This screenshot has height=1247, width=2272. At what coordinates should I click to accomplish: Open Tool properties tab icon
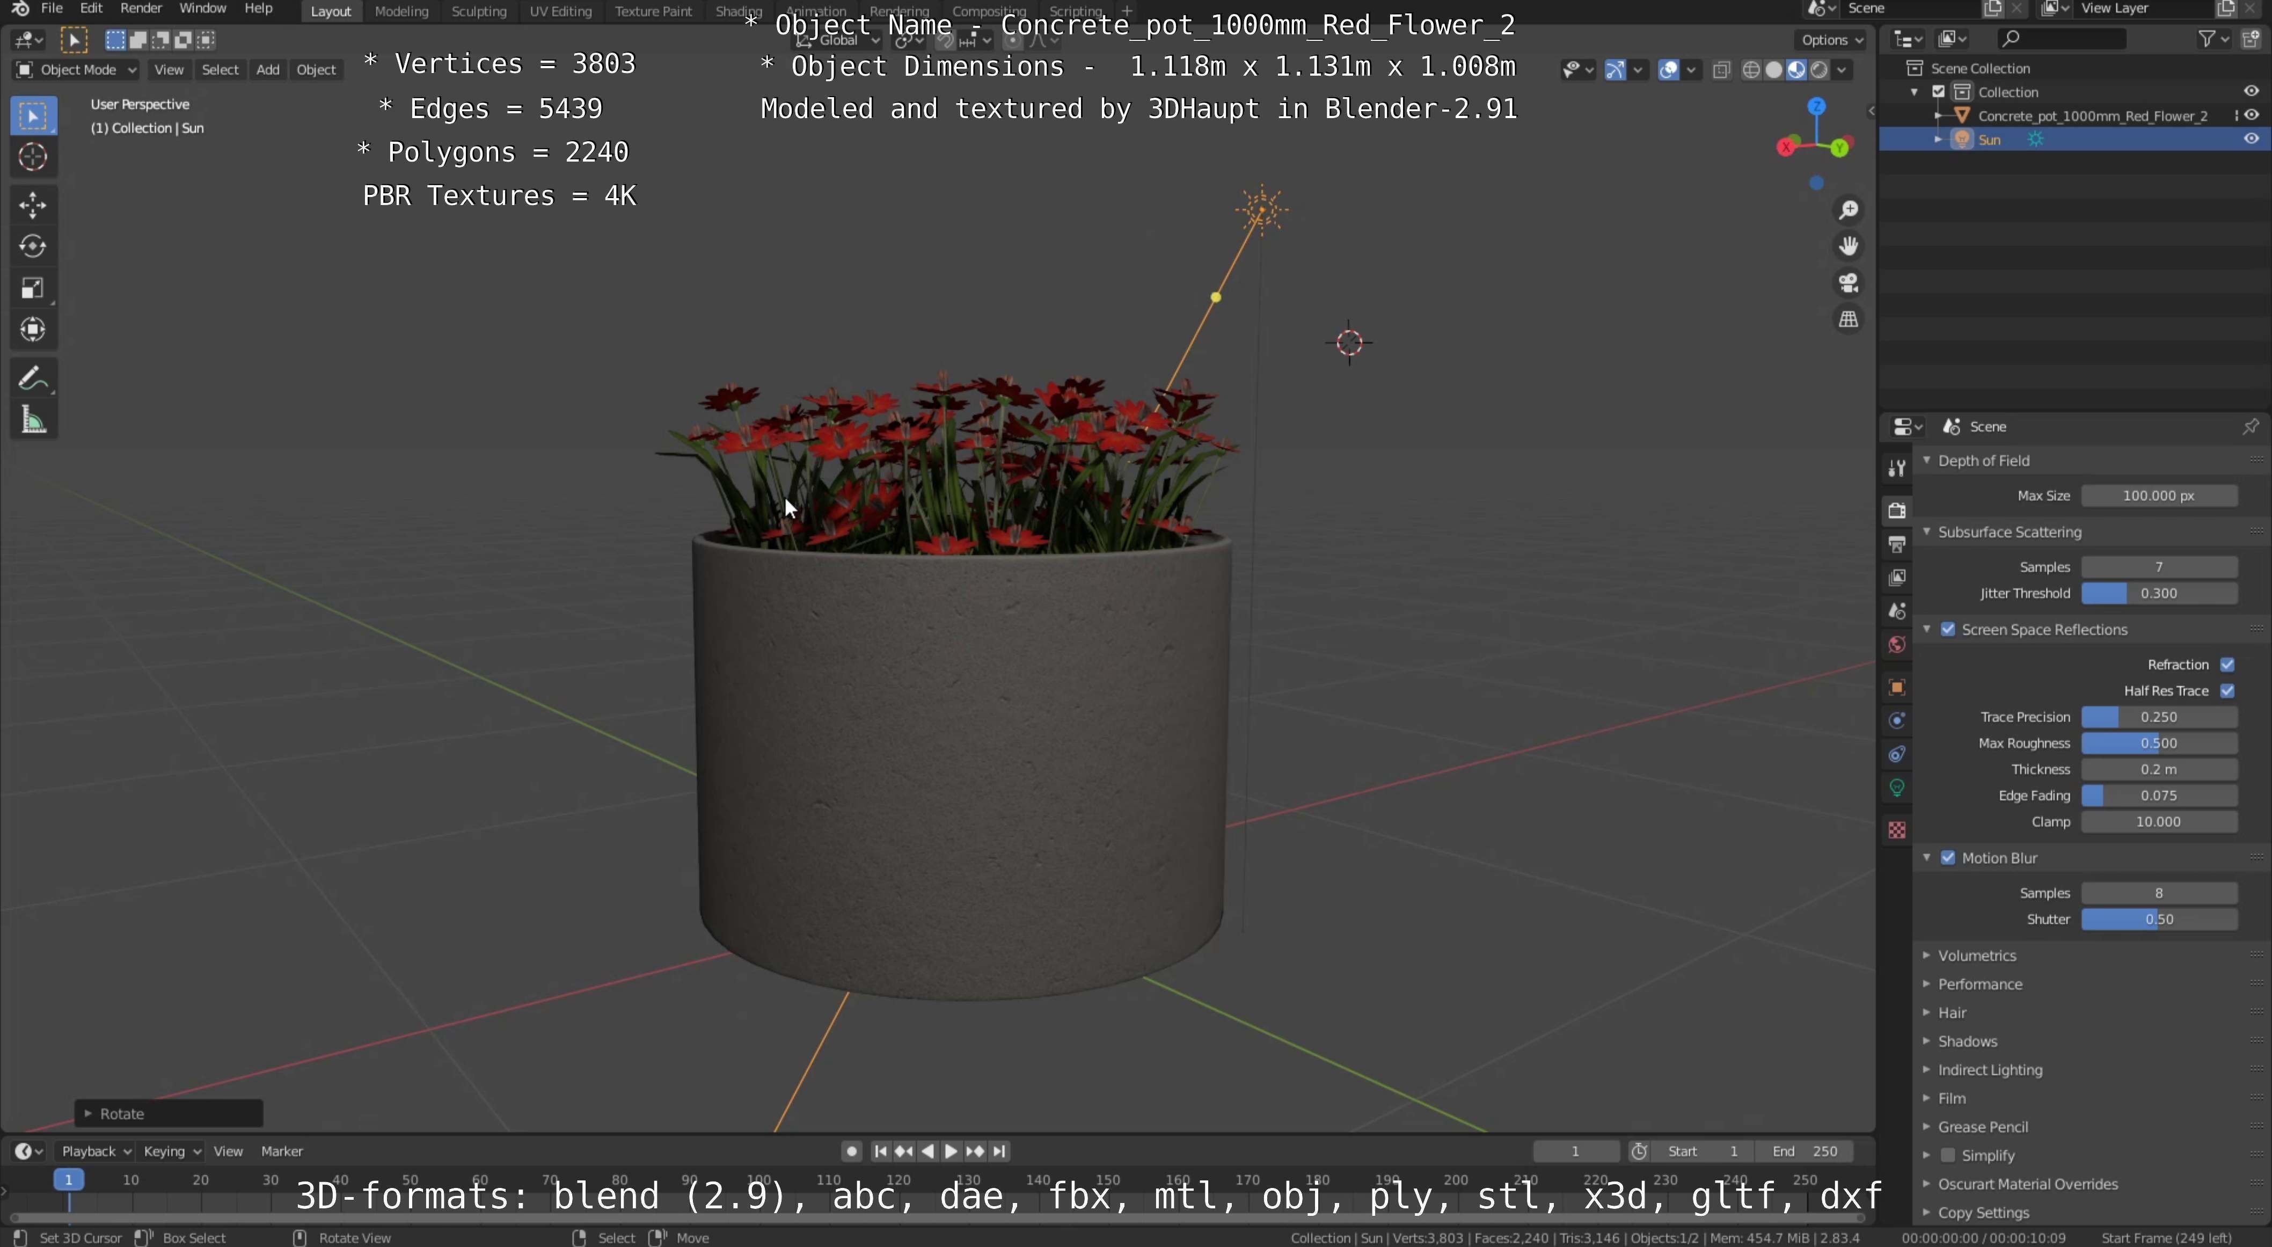tap(1896, 468)
